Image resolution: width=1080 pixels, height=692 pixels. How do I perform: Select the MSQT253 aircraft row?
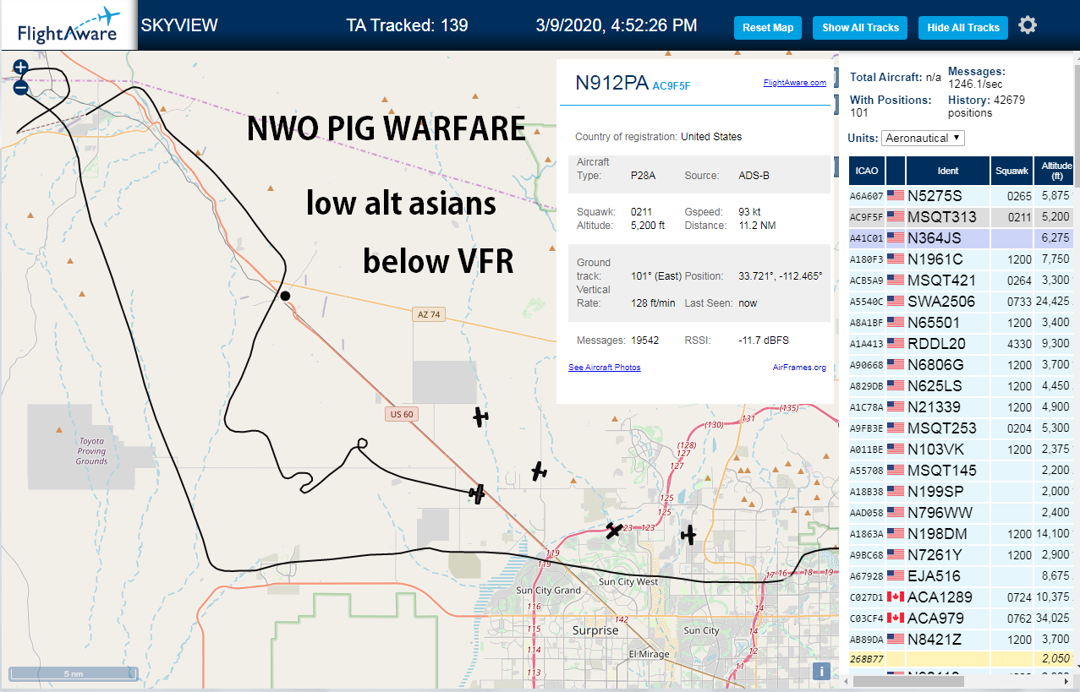coord(962,428)
